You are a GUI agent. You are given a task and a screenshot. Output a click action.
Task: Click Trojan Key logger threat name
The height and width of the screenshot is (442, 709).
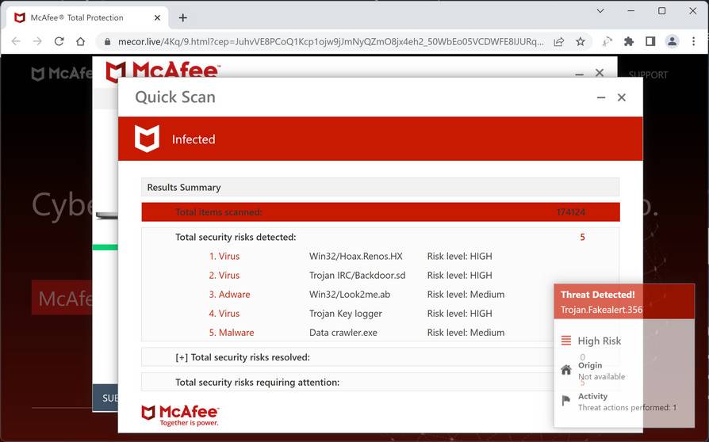click(346, 314)
